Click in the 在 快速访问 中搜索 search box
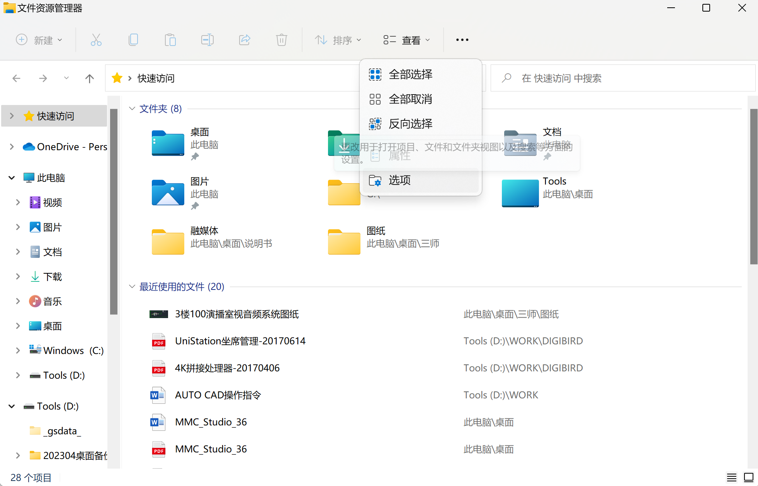 (623, 78)
